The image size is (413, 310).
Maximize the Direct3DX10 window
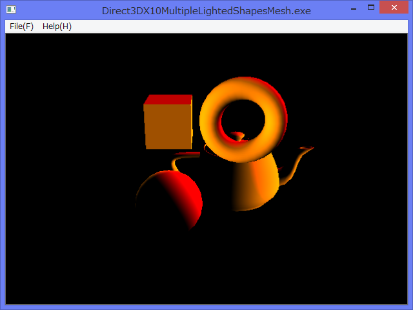click(371, 7)
